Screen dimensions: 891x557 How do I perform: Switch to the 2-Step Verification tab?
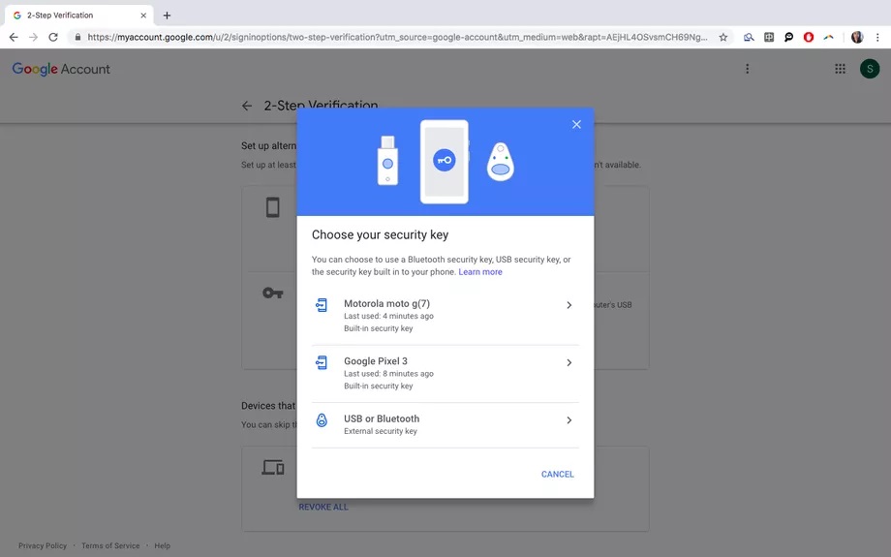point(79,15)
